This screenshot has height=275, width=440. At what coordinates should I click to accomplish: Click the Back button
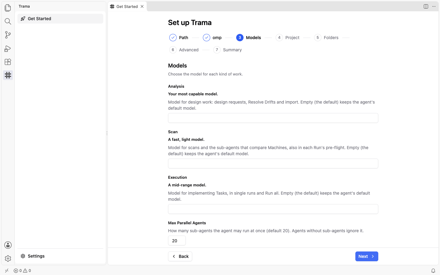click(180, 256)
